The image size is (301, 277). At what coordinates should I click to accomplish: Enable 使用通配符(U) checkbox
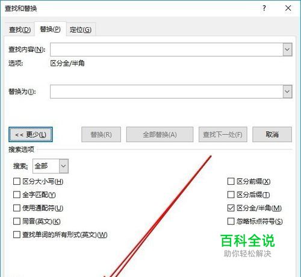pos(17,208)
